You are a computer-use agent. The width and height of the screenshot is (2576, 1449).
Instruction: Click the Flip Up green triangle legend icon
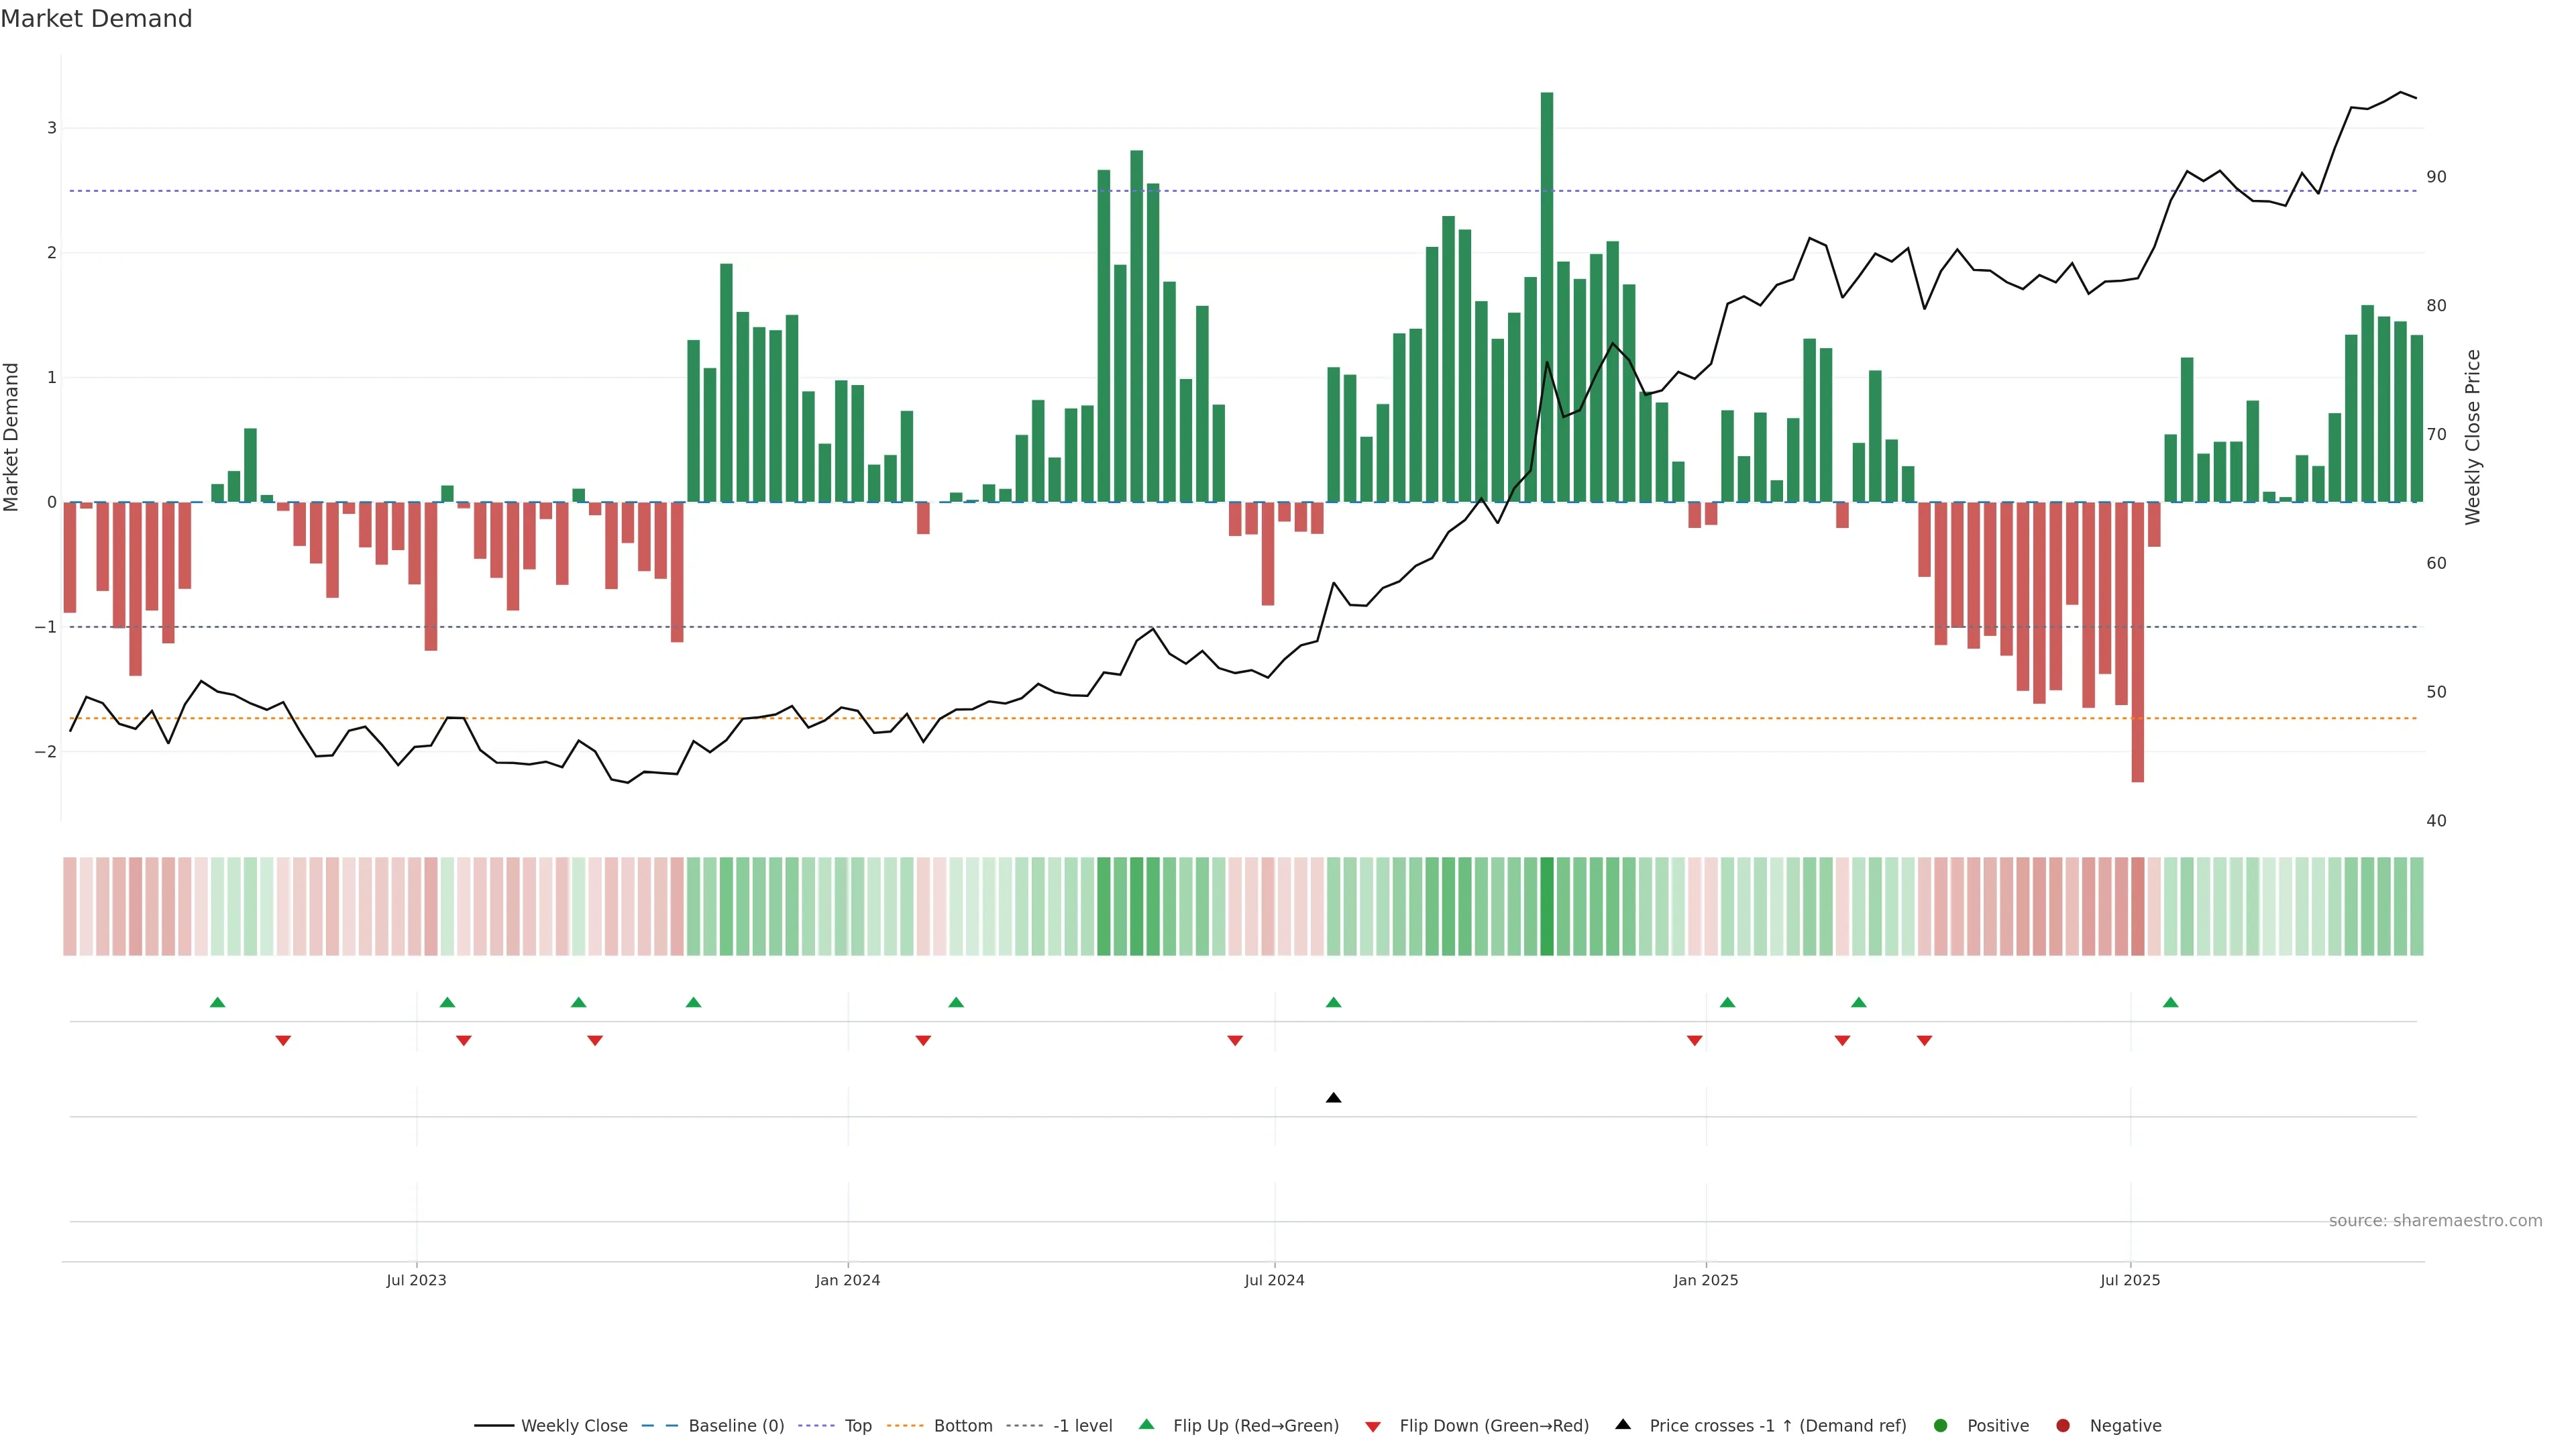click(1147, 1424)
